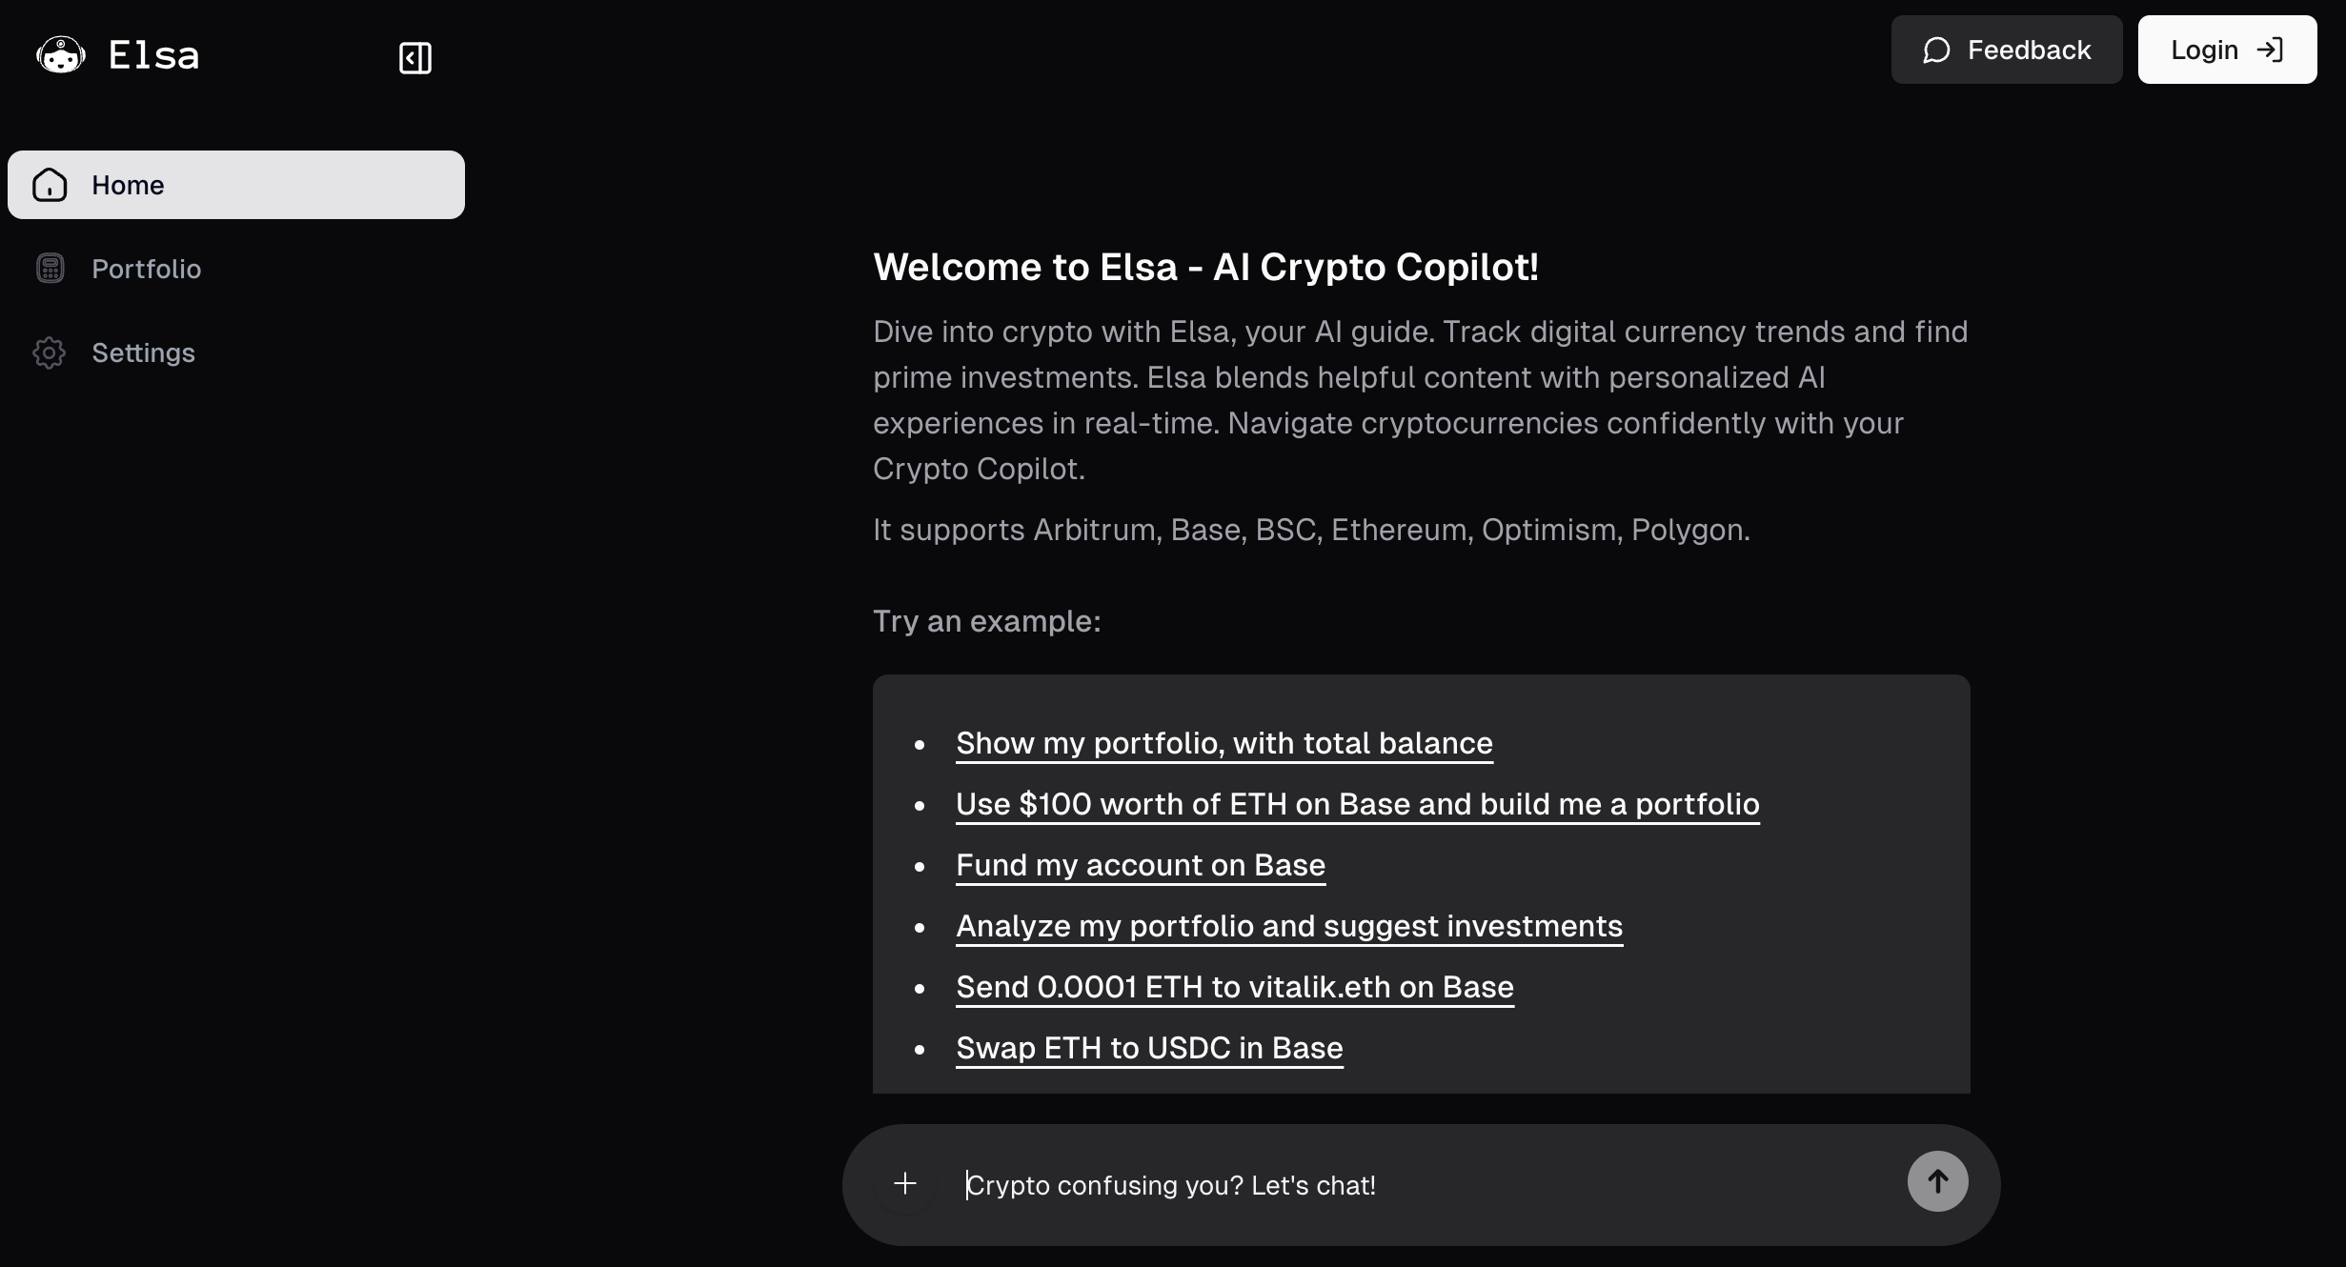Click the Login arrow icon

[x=2271, y=50]
